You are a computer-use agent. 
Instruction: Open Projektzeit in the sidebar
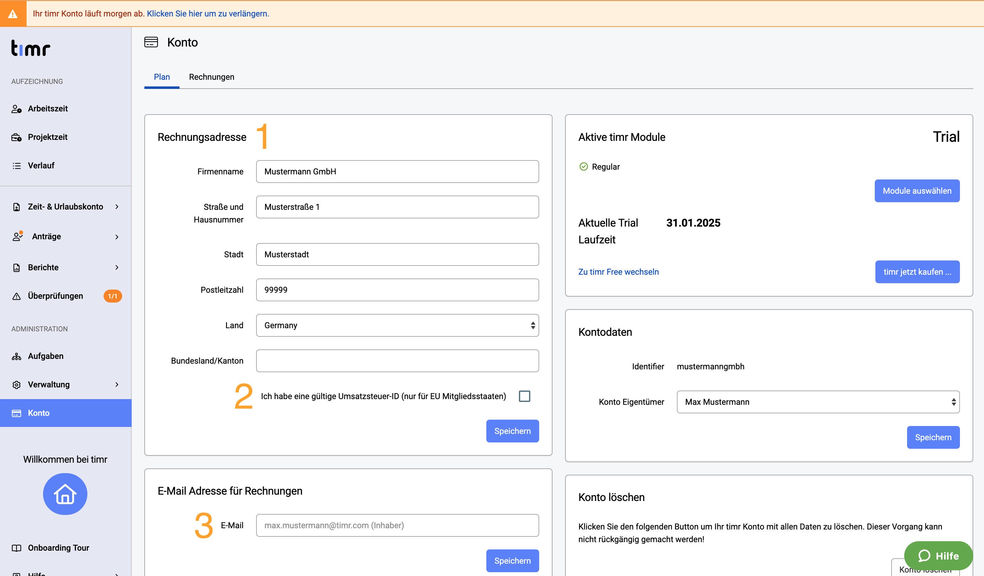pos(66,137)
